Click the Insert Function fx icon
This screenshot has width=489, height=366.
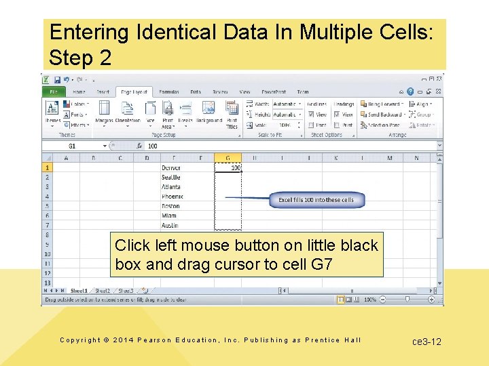[139, 146]
